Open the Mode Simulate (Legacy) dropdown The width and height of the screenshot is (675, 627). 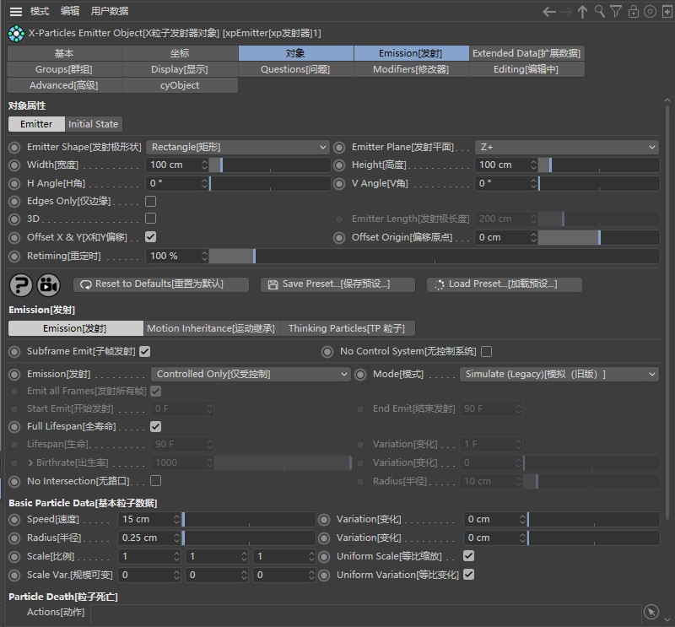pos(559,374)
